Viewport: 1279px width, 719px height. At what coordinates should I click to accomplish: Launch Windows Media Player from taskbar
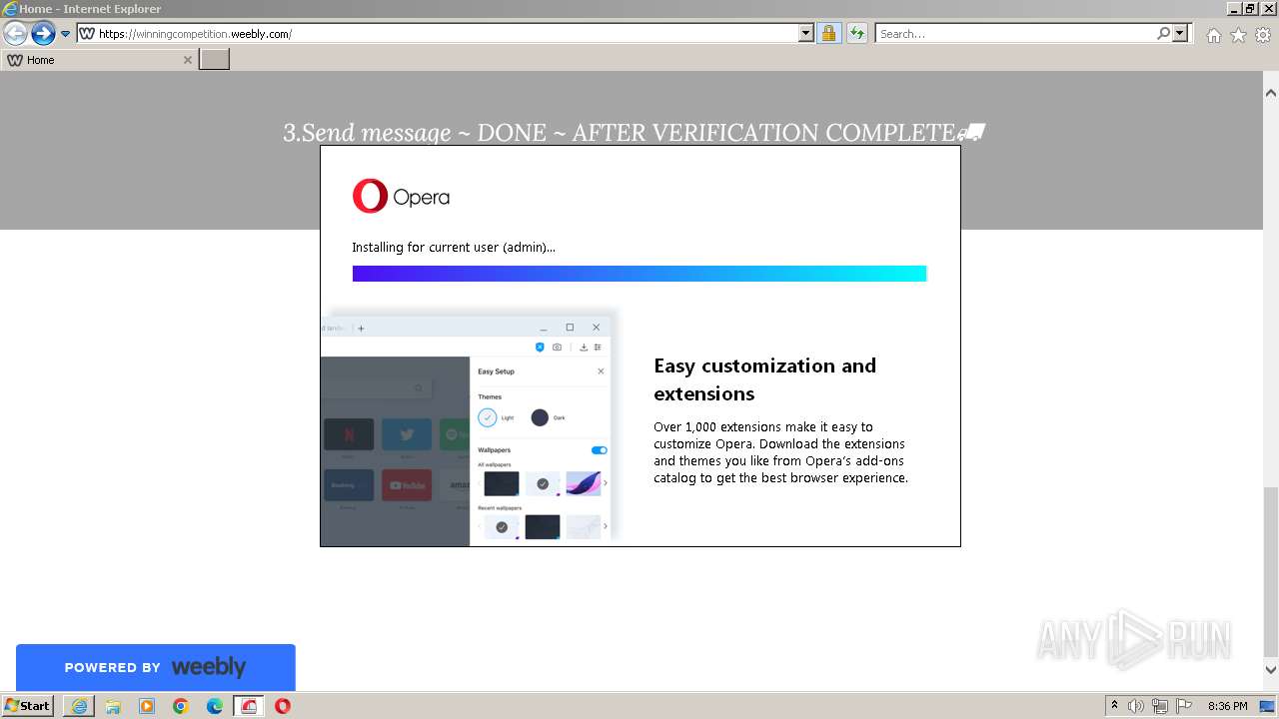[147, 706]
